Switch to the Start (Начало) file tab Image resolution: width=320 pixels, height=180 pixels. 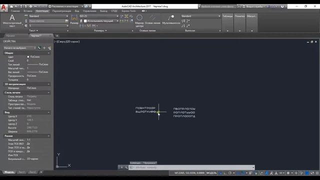coord(10,35)
